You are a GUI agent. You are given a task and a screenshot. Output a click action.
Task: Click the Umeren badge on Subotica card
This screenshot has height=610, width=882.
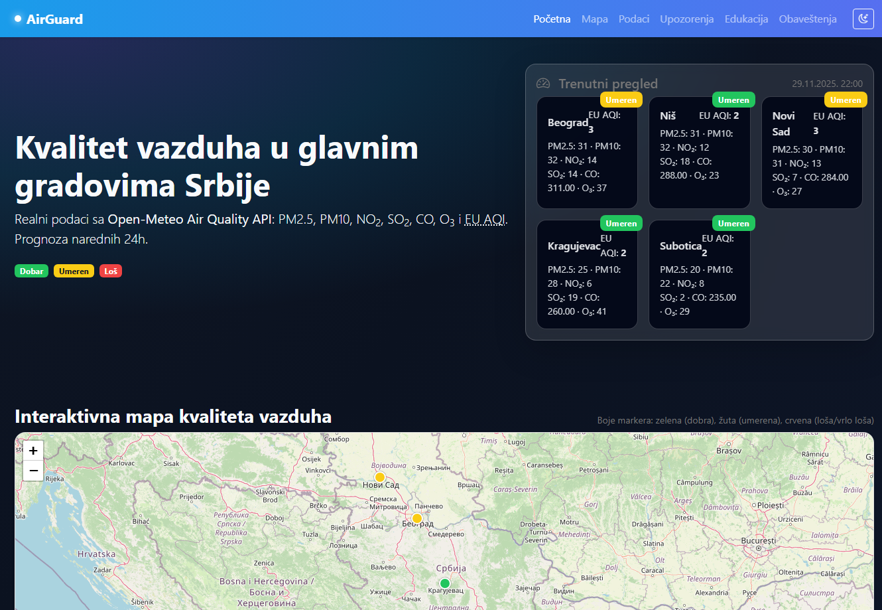733,223
